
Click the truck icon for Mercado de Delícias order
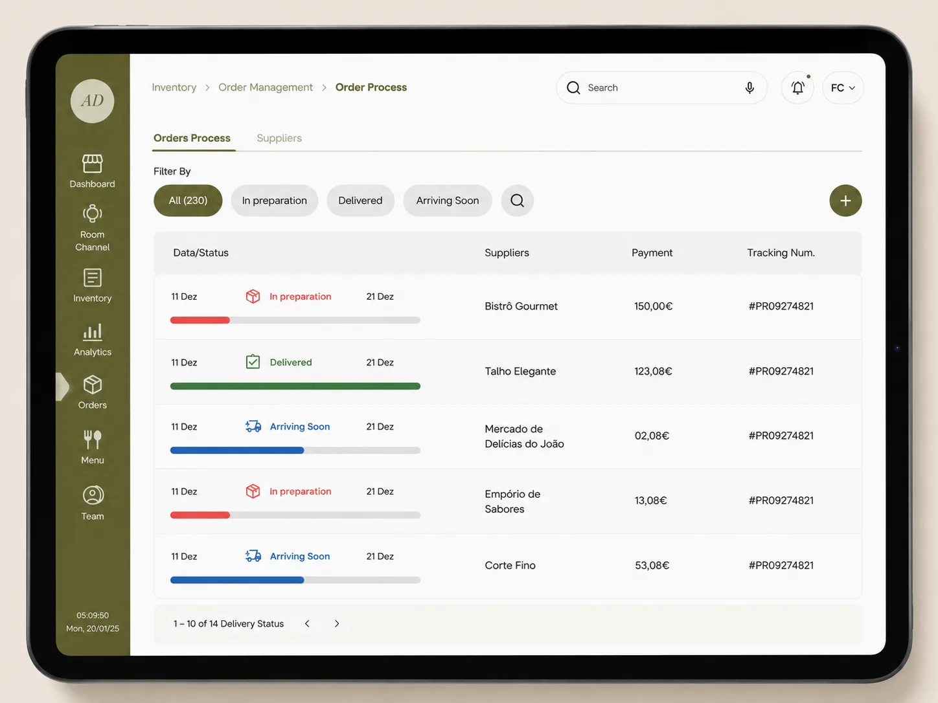pos(253,427)
